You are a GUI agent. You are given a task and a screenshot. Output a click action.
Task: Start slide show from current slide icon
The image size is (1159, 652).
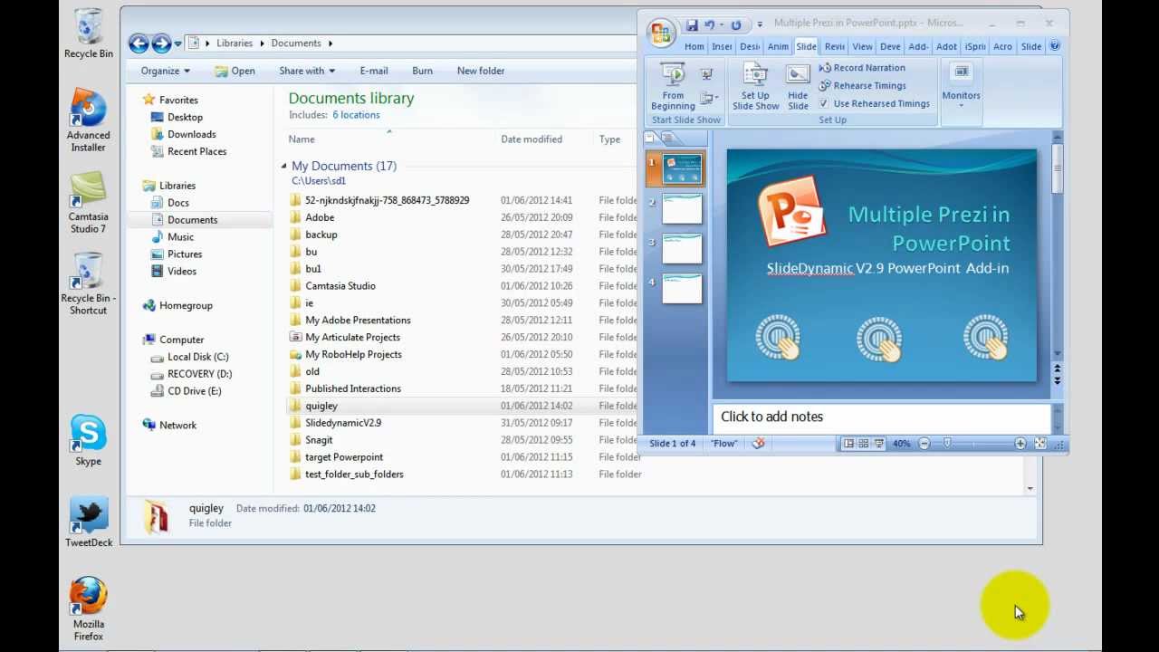(707, 74)
